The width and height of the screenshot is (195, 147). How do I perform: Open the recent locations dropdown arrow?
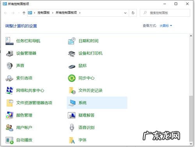pyautogui.click(x=19, y=13)
